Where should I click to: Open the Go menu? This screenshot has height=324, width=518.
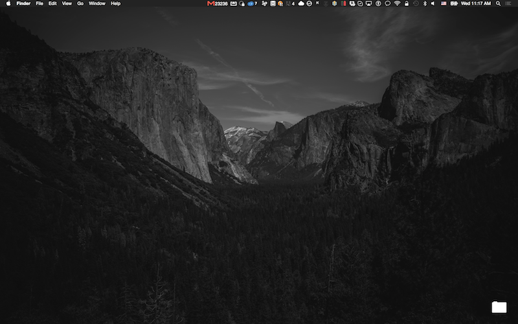[80, 3]
